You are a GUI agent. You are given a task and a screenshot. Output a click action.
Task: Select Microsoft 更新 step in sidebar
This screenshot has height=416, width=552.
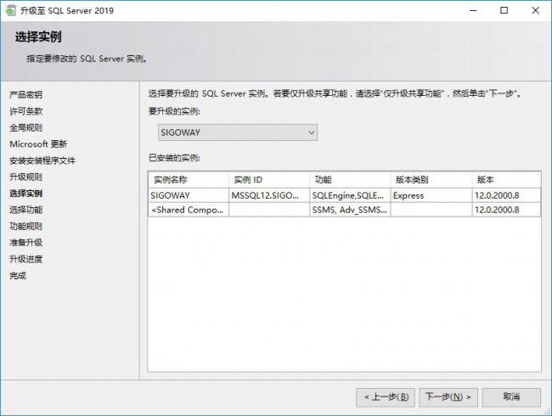point(38,144)
